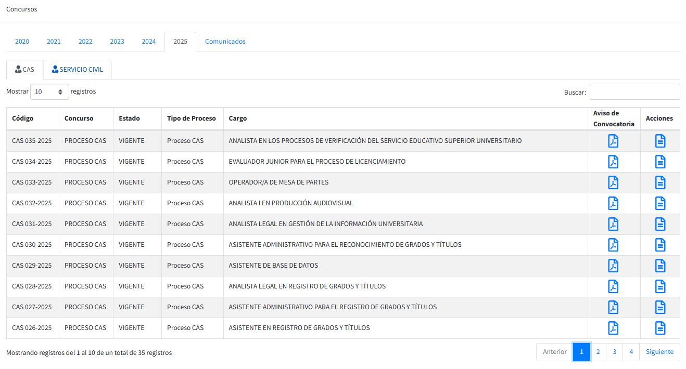
Task: Click the Concursos heading text
Action: [21, 9]
